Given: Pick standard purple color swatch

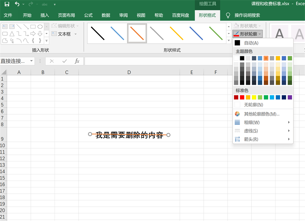Looking at the screenshot, I should pos(290,97).
